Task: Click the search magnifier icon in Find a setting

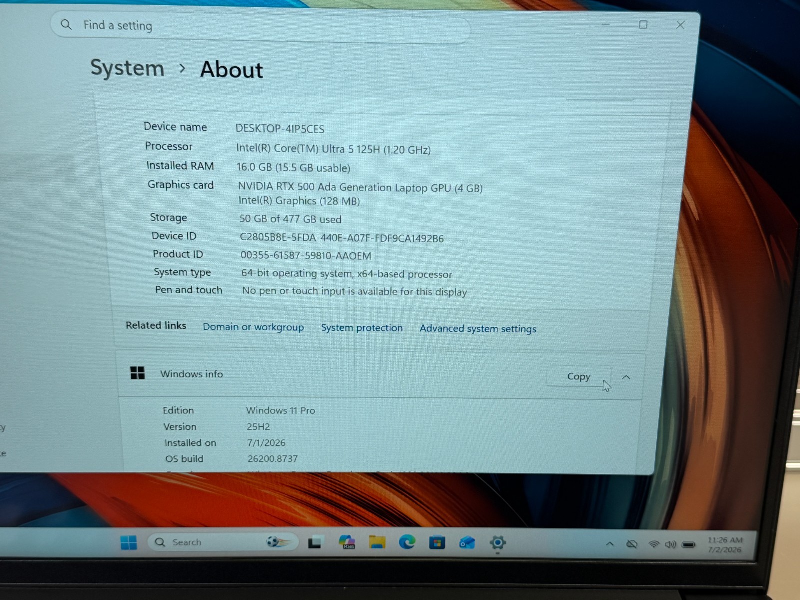Action: (66, 24)
